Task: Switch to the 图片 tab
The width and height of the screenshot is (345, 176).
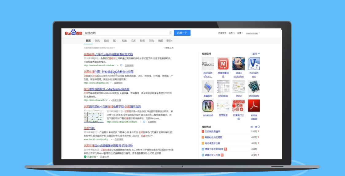Action: tap(115, 41)
